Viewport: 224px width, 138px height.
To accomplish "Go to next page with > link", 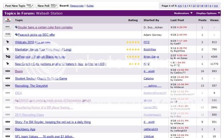I will pyautogui.click(x=210, y=6).
